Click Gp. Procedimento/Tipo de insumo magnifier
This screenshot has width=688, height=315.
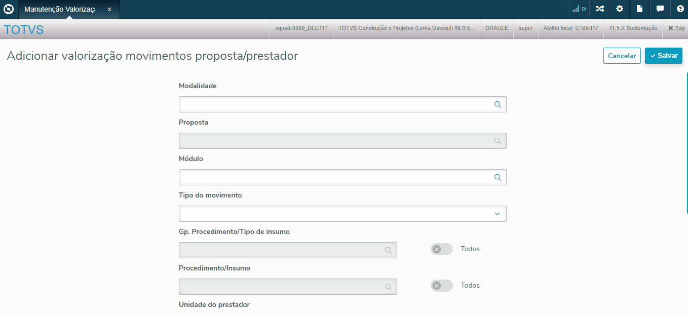[388, 250]
